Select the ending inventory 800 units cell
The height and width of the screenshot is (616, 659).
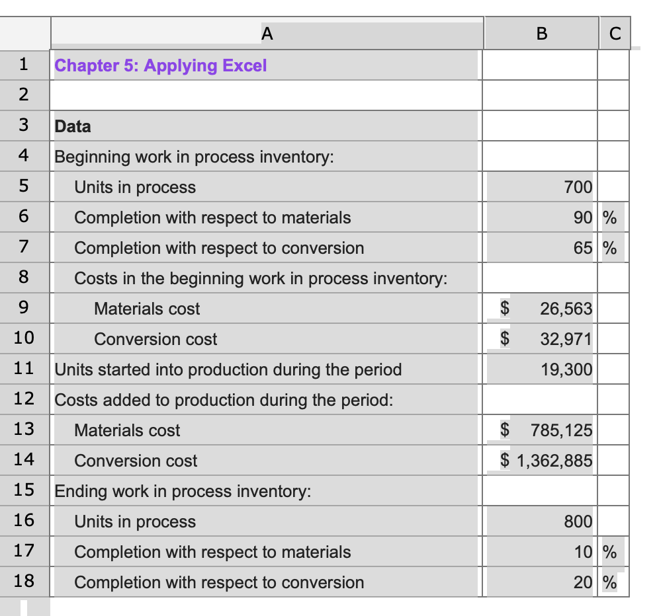coord(541,521)
